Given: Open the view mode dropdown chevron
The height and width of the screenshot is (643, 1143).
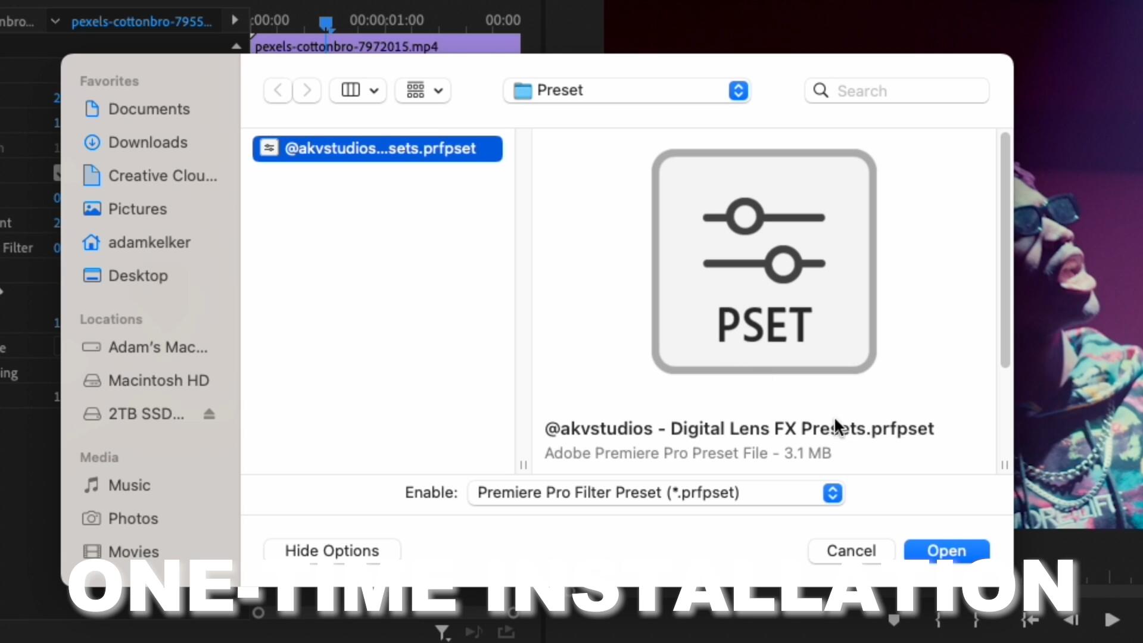Looking at the screenshot, I should coord(374,90).
